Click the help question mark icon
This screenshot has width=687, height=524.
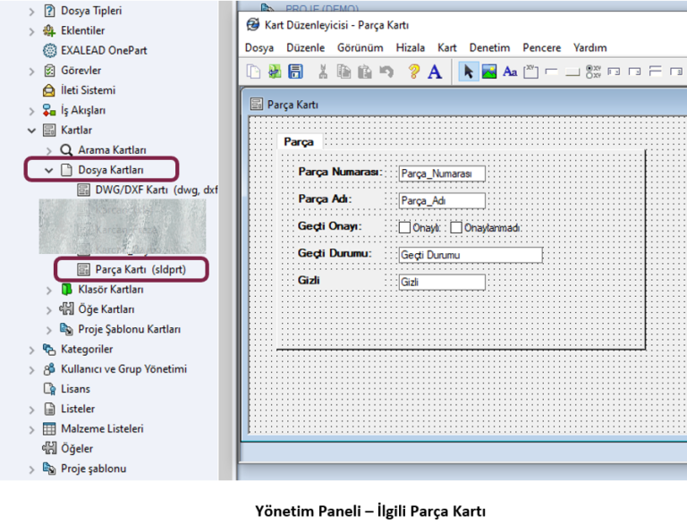413,72
